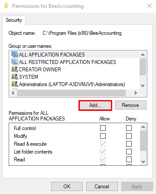Click the permissions list's down scroll arrow
Screen dimensions: 156x194
(x=143, y=162)
